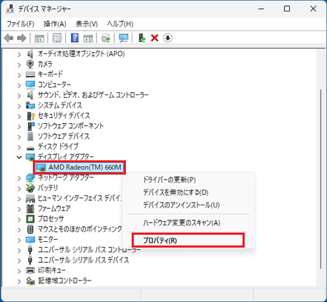This screenshot has height=302, width=327.
Task: Click the battery icon beside バッテリ
Action: [30, 188]
